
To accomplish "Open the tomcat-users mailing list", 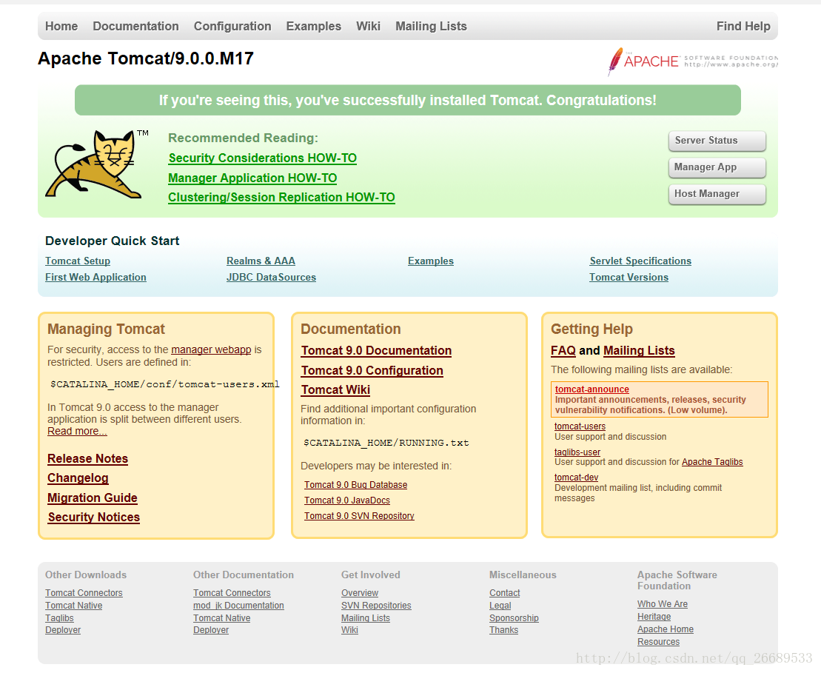I will 580,426.
